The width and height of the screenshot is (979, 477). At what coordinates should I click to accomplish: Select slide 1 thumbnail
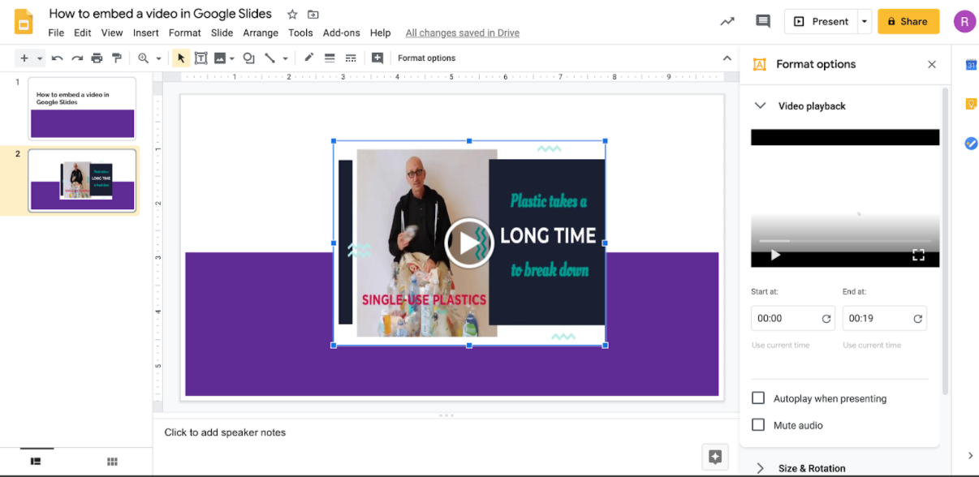82,109
